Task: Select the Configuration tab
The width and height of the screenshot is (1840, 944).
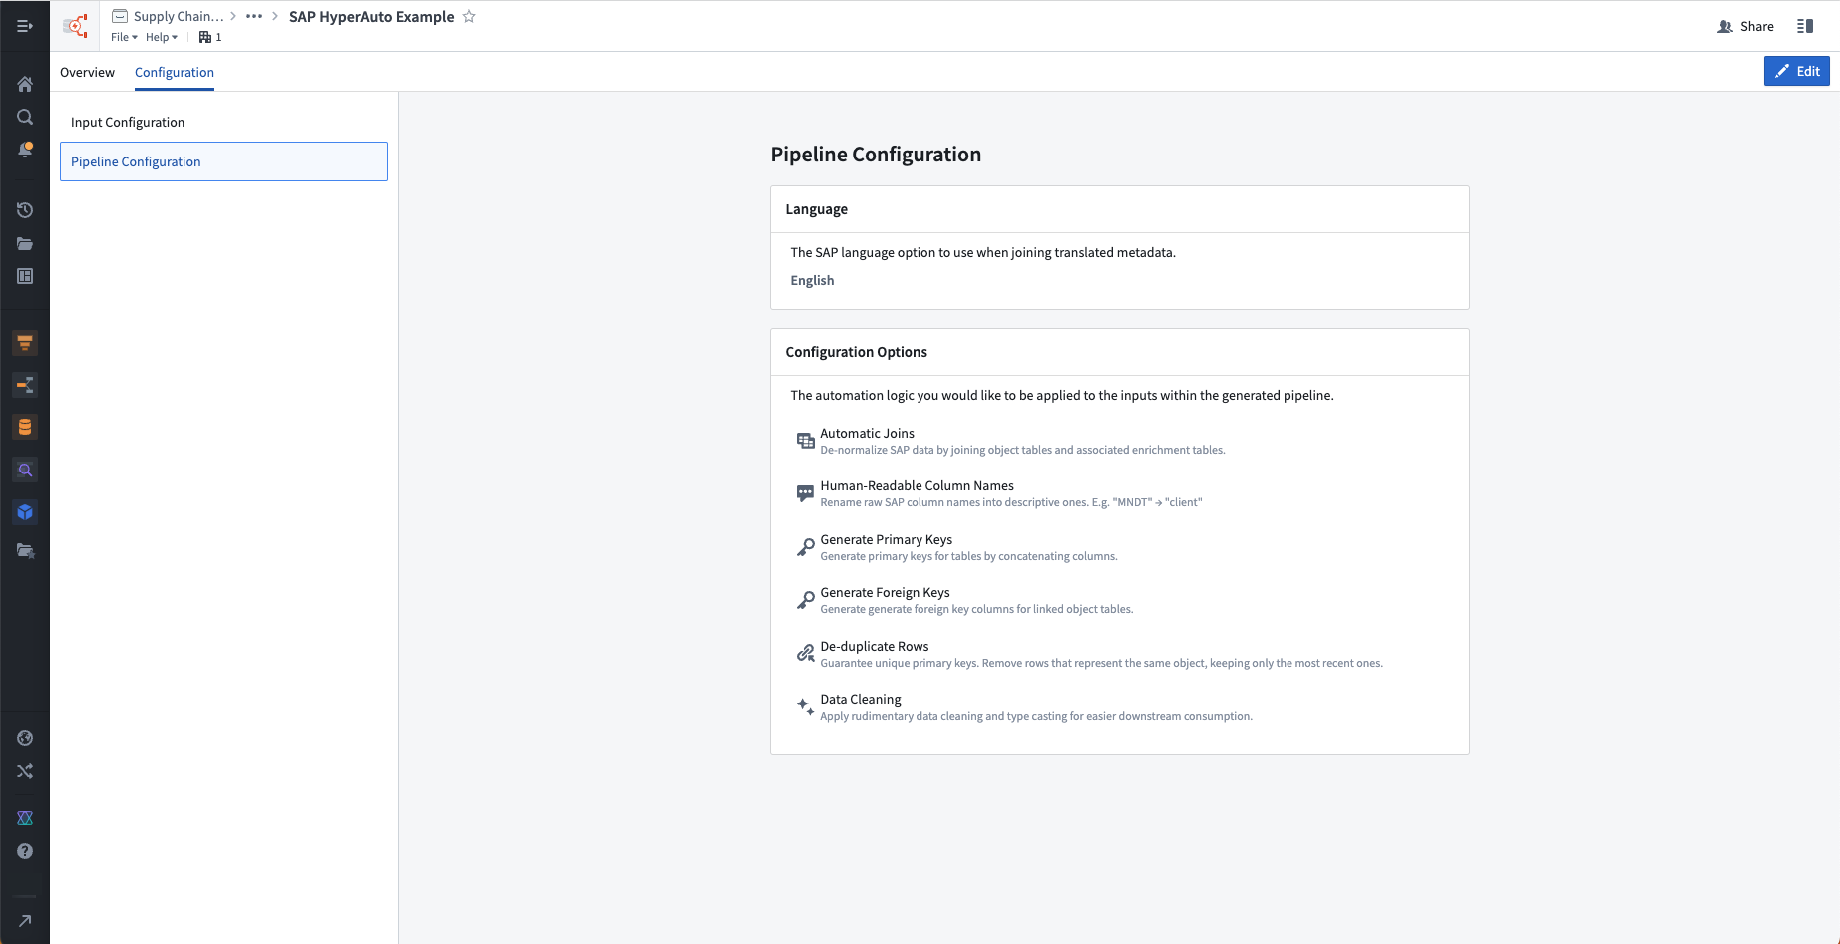Action: (x=175, y=72)
